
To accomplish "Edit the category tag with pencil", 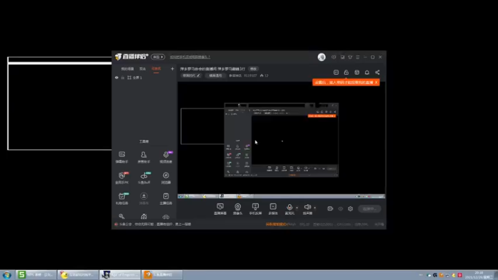I will [192, 75].
